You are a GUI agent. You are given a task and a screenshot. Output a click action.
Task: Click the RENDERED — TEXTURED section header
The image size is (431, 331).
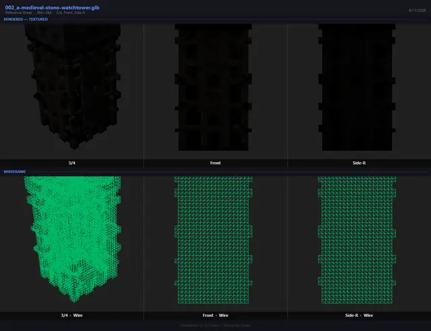pyautogui.click(x=26, y=20)
